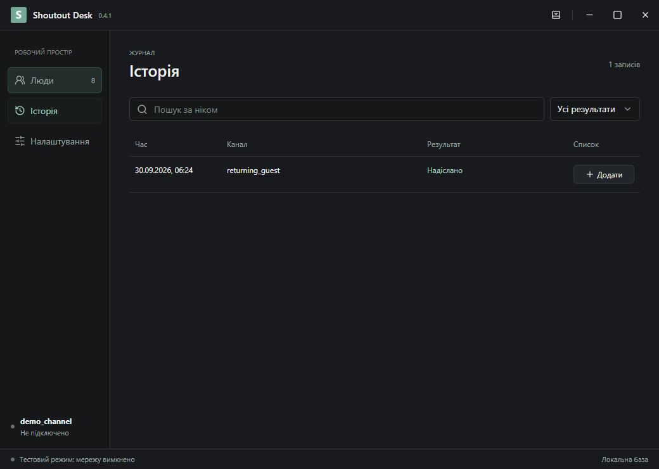
Task: Click the search magnifier icon
Action: pyautogui.click(x=143, y=109)
